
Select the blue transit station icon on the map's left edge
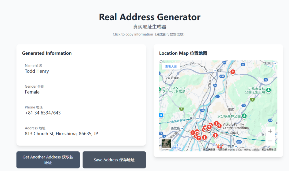(161, 115)
